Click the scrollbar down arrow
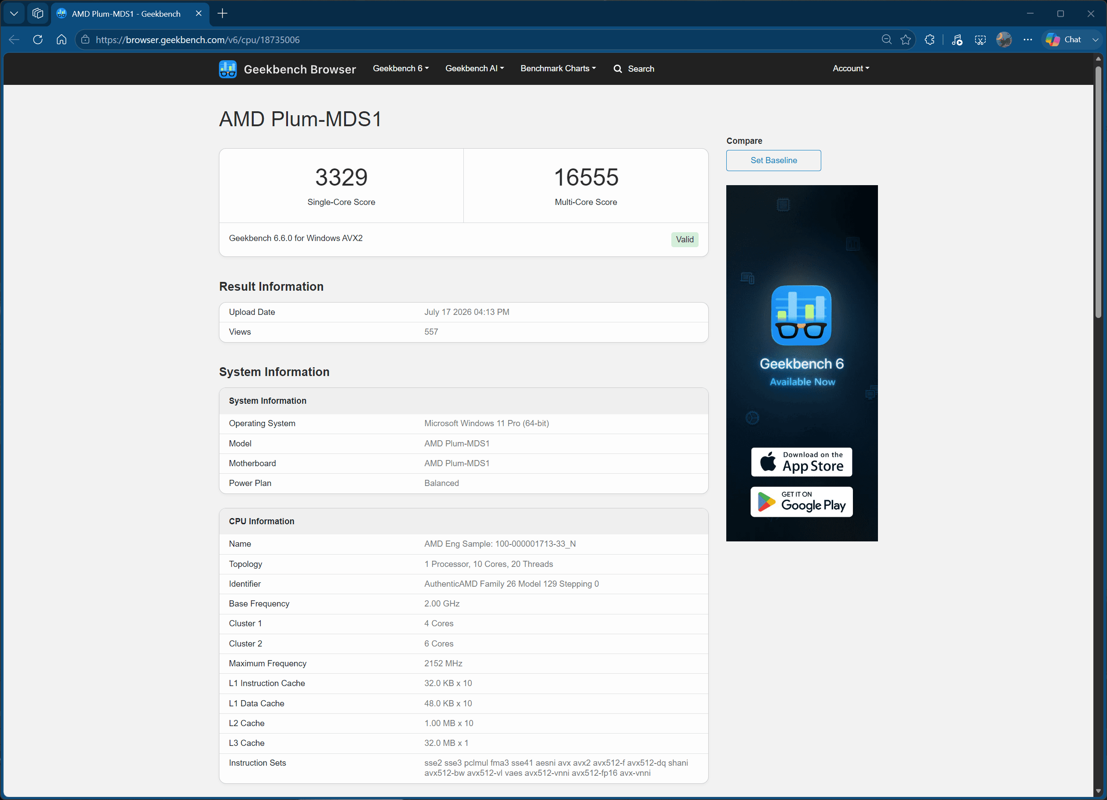 click(1098, 791)
